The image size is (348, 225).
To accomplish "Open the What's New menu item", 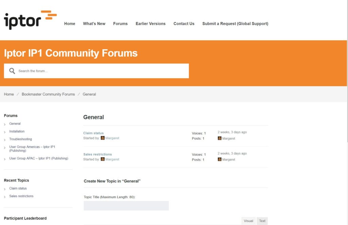I will click(x=94, y=23).
